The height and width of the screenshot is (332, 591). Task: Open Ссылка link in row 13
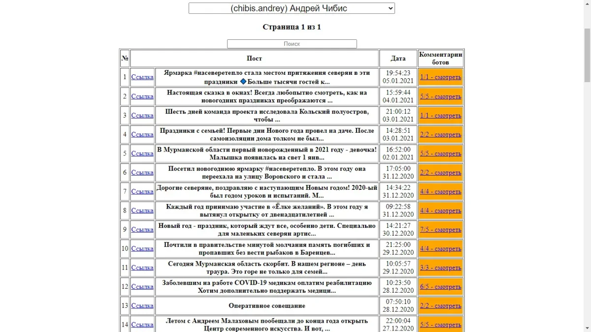coord(142,306)
